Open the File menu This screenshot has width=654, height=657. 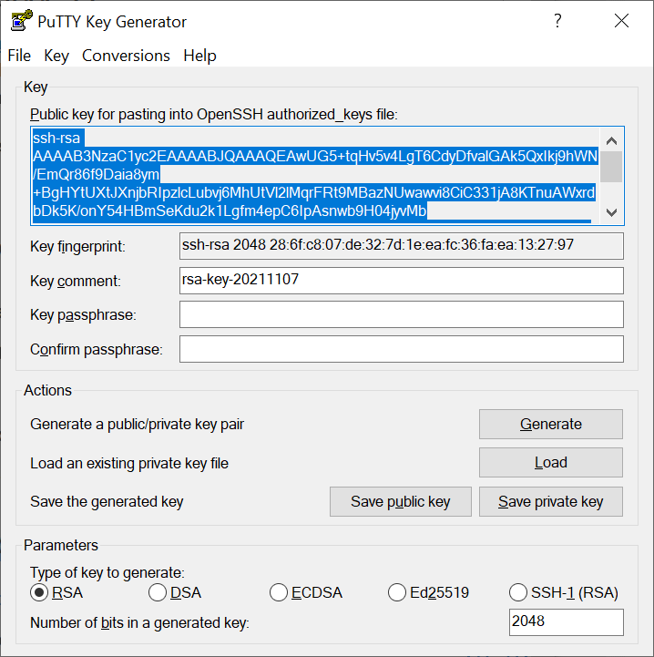click(19, 56)
